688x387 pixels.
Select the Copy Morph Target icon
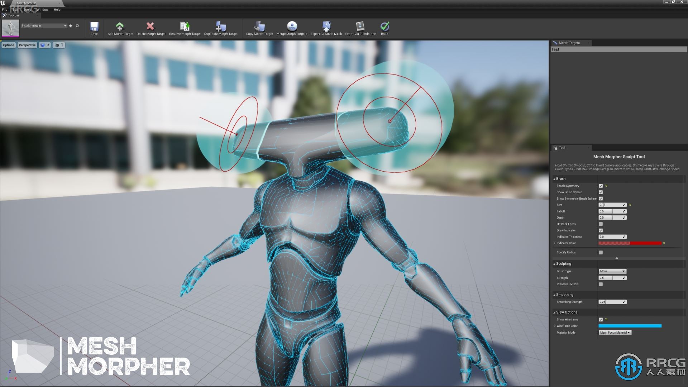(x=259, y=26)
